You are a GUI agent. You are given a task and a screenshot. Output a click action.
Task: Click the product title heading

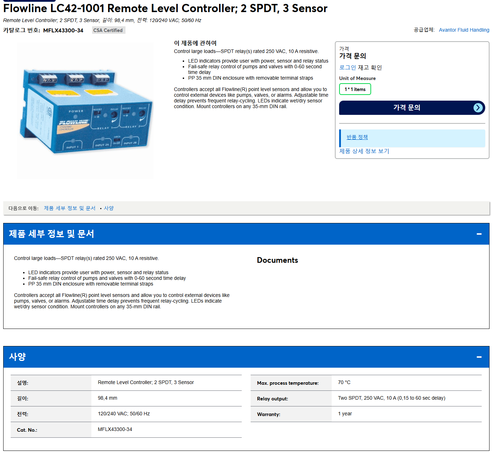coord(165,8)
